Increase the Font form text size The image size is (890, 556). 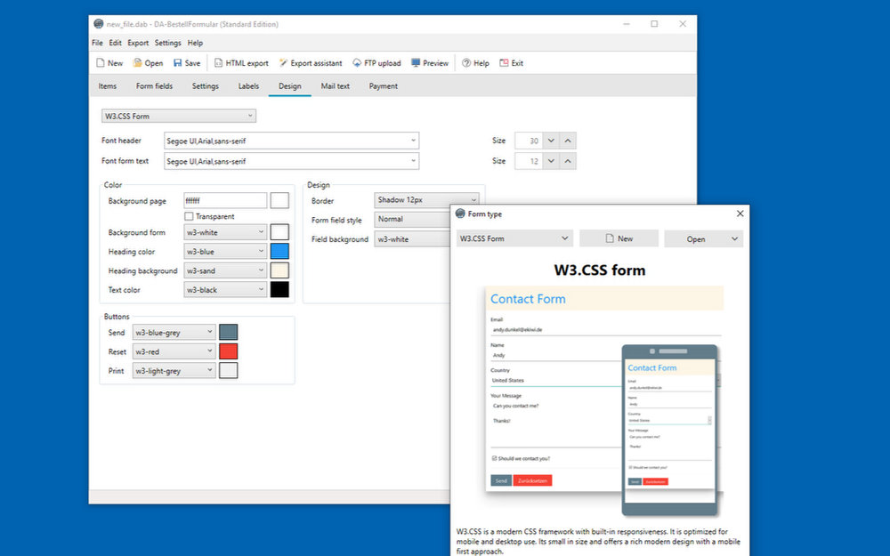[568, 161]
